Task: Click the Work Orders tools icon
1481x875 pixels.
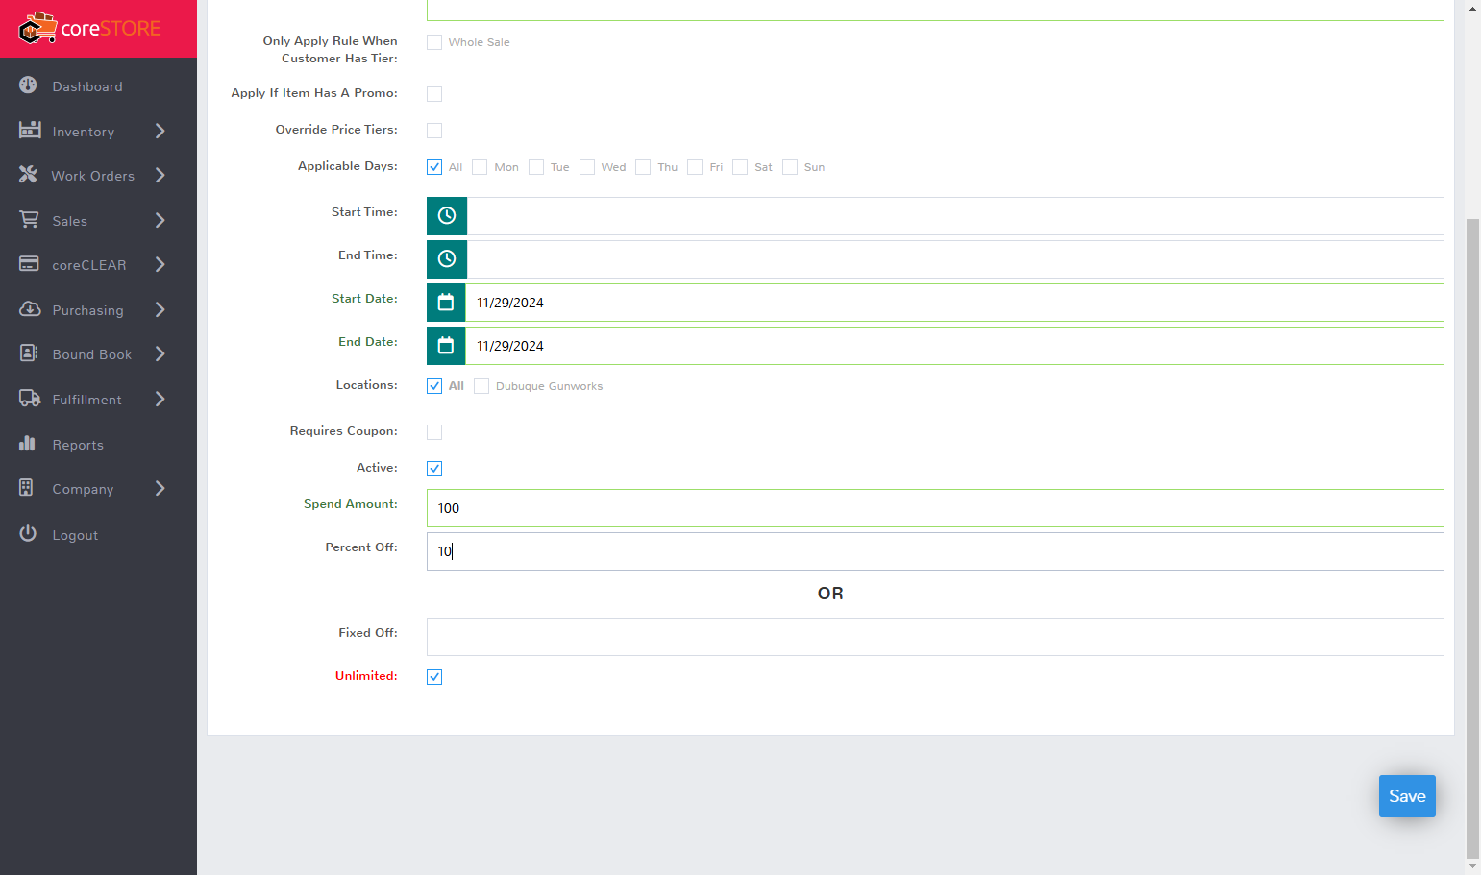Action: [x=29, y=175]
